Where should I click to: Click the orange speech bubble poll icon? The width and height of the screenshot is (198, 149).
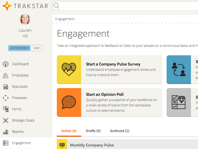pyautogui.click(x=69, y=102)
